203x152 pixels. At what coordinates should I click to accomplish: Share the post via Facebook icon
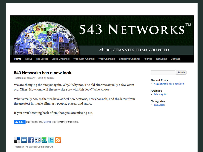(31, 140)
